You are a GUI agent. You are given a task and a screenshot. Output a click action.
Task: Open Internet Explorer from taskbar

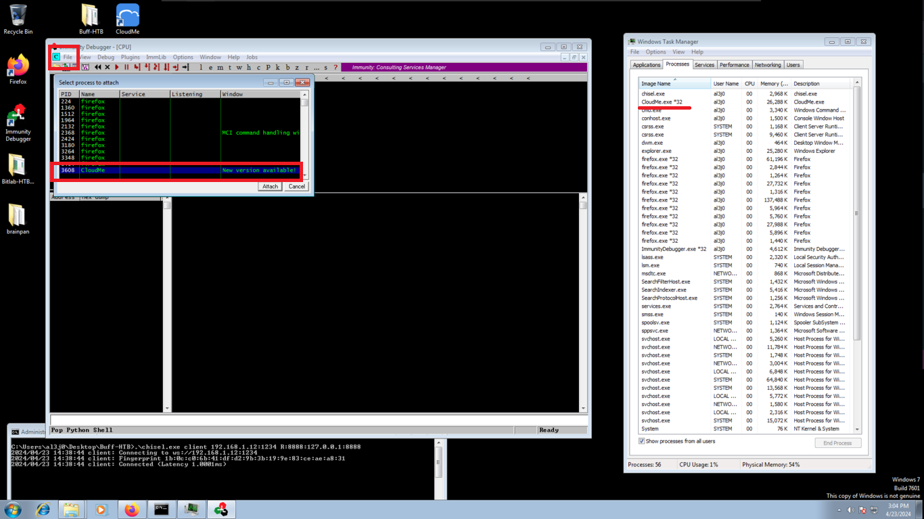pos(43,510)
